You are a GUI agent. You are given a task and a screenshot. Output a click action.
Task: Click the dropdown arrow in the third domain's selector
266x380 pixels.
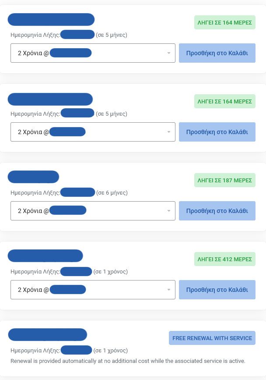tap(169, 211)
